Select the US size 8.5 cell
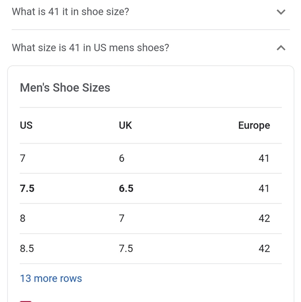The image size is (301, 302). [x=27, y=249]
